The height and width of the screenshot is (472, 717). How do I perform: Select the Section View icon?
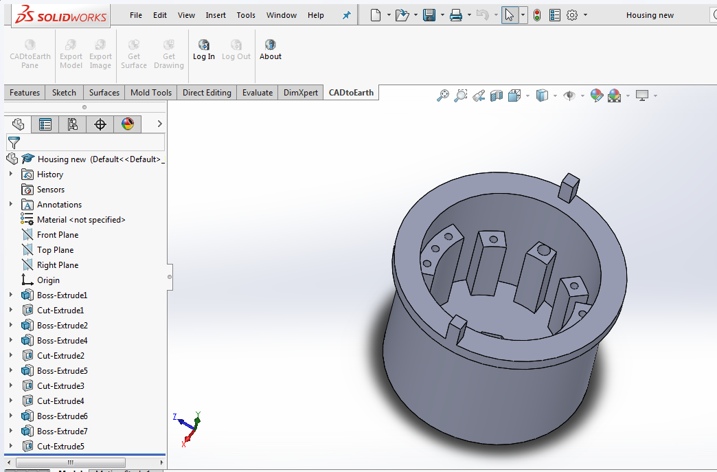point(497,95)
